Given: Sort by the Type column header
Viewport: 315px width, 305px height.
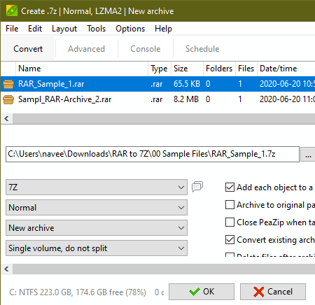Looking at the screenshot, I should 160,69.
